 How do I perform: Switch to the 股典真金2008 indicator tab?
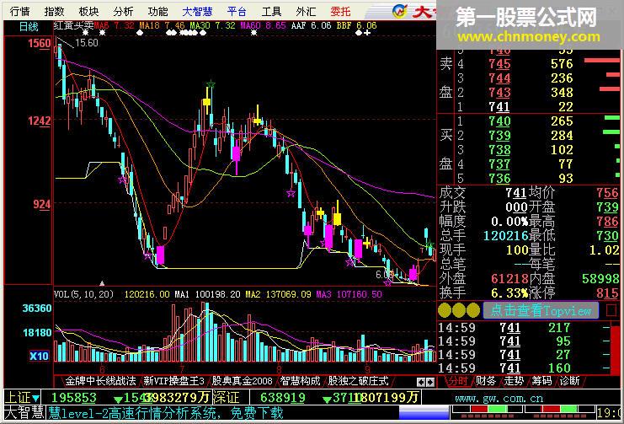point(242,381)
